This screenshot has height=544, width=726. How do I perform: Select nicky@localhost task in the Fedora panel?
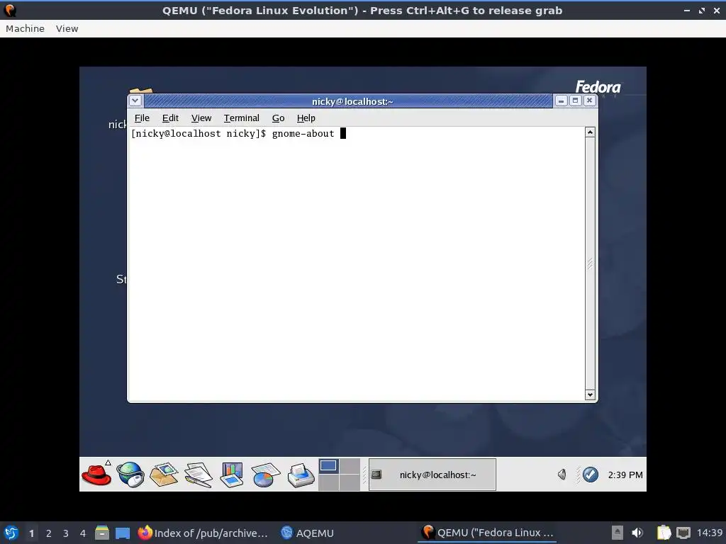(432, 475)
